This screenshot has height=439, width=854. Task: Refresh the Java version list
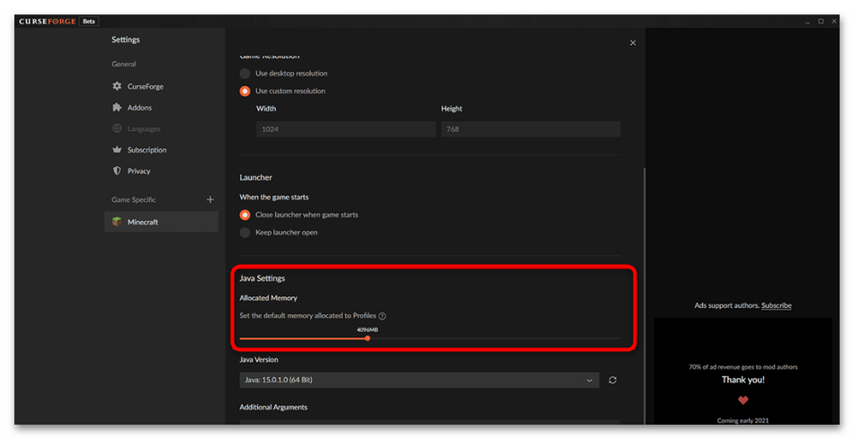point(613,381)
